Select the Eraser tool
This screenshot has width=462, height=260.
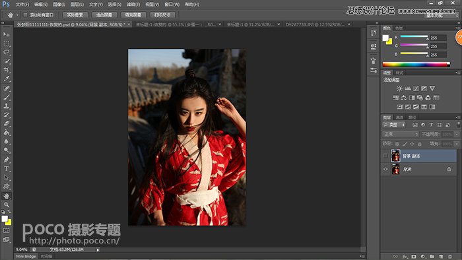click(x=7, y=123)
